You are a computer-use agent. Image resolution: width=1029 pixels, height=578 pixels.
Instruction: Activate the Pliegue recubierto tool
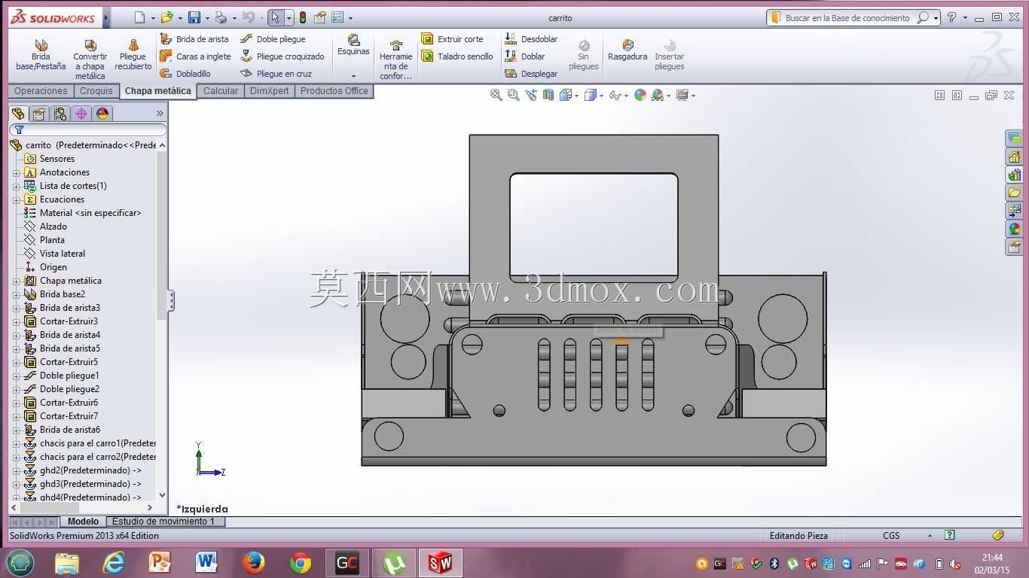pyautogui.click(x=133, y=55)
